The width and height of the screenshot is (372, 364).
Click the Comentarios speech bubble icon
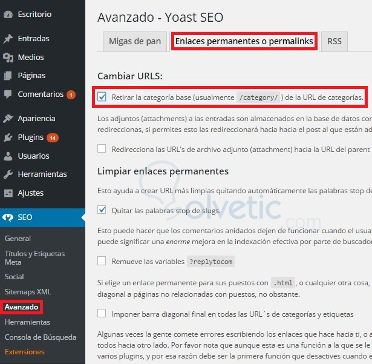(x=8, y=94)
